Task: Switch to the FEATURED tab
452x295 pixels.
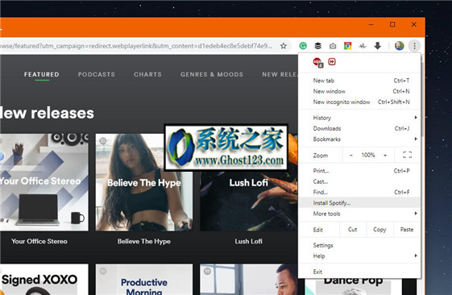Action: point(42,74)
